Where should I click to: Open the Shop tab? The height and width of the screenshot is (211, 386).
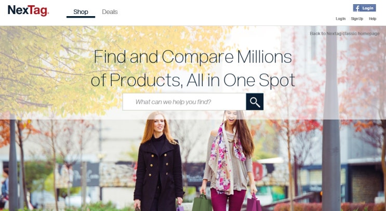click(81, 12)
